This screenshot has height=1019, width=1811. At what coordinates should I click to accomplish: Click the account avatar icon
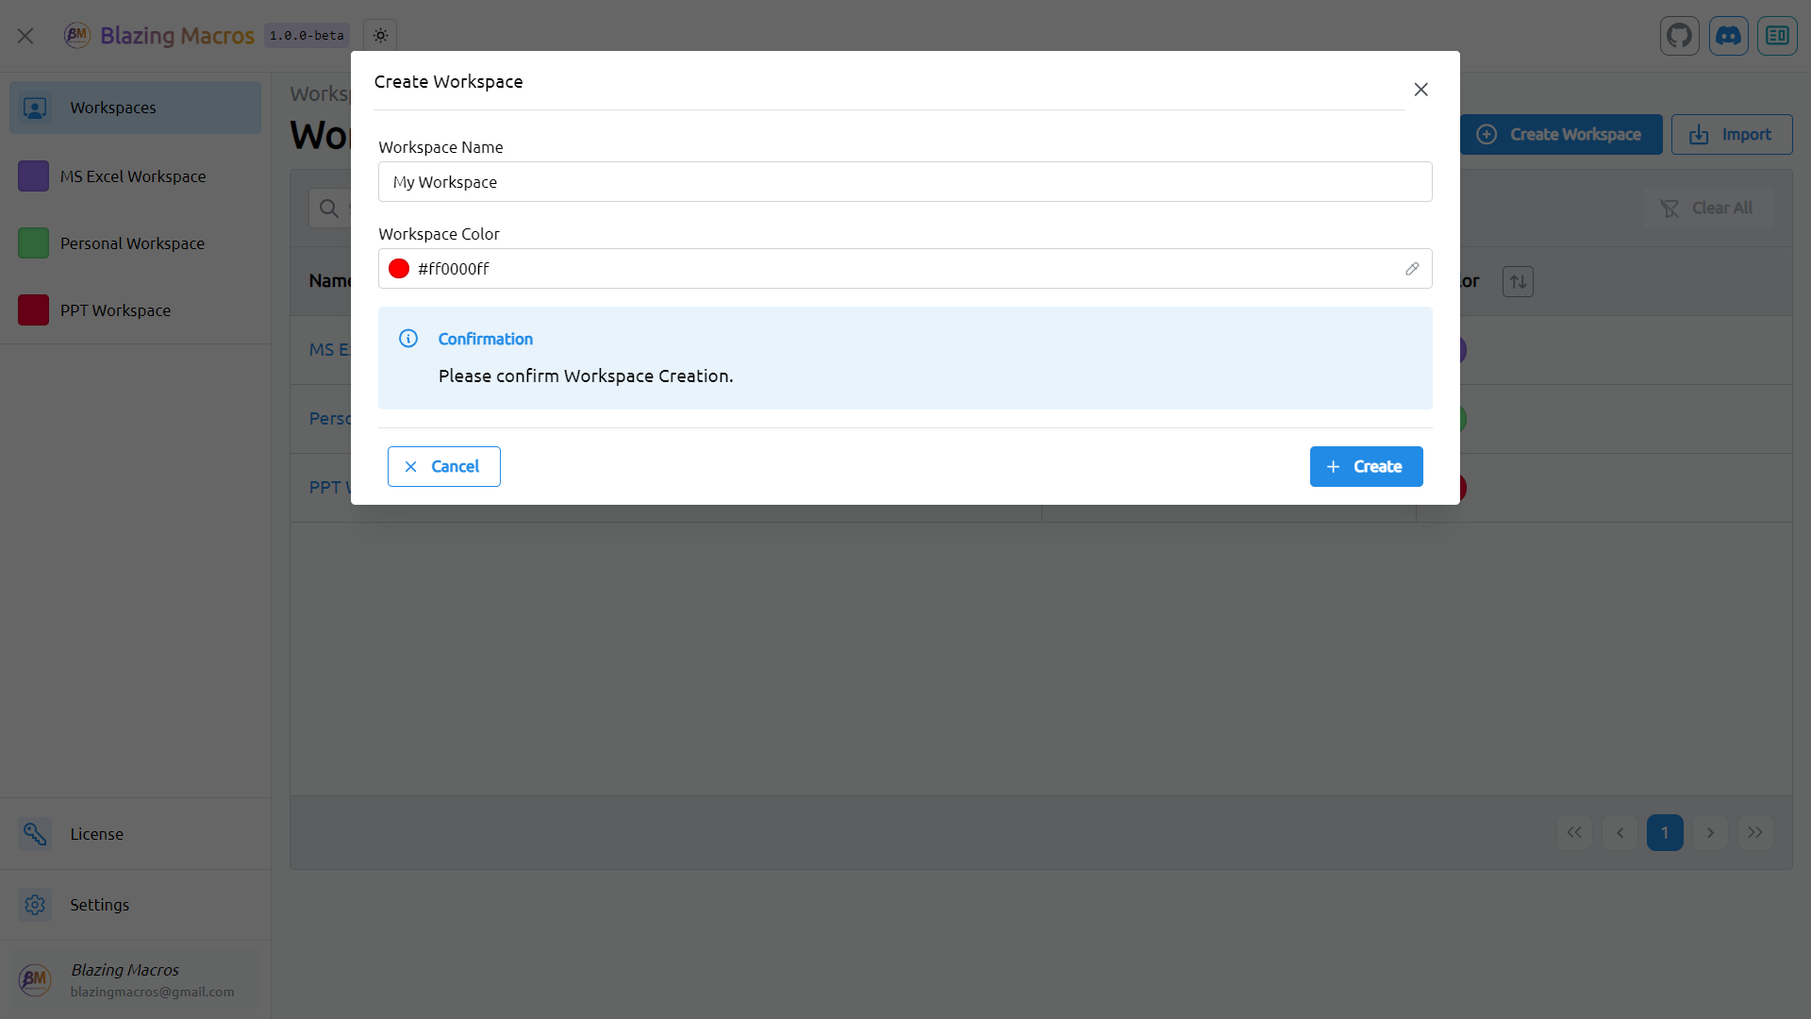(35, 979)
